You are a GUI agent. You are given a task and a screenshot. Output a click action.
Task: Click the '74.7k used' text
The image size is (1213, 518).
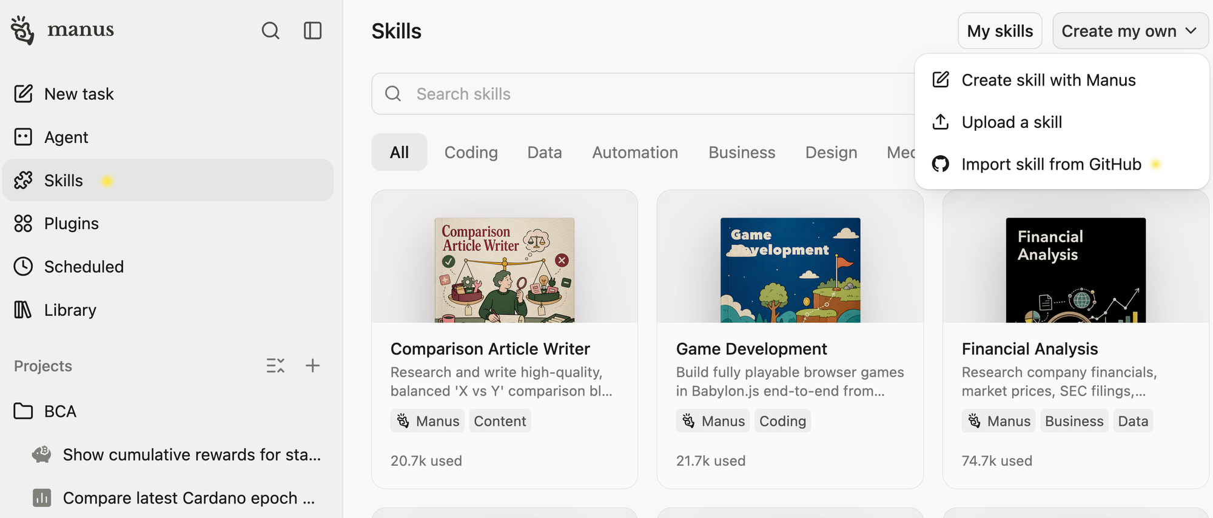[997, 461]
